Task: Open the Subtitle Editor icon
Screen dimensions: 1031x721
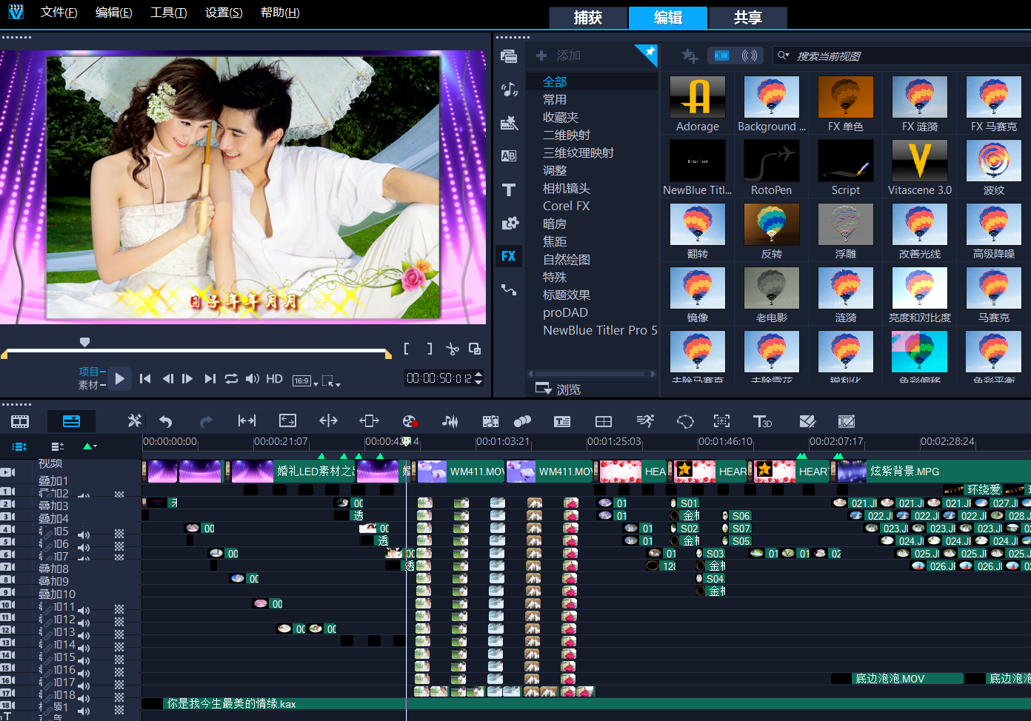Action: [562, 421]
